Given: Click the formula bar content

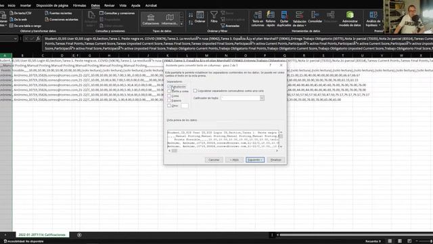Looking at the screenshot, I should click(237, 43).
